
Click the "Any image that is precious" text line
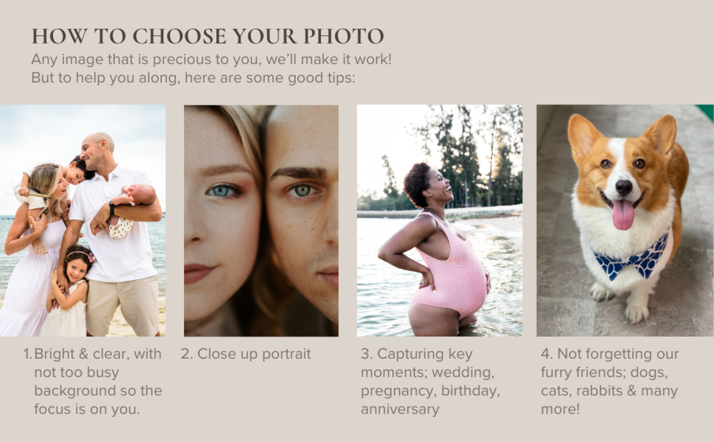pyautogui.click(x=211, y=59)
